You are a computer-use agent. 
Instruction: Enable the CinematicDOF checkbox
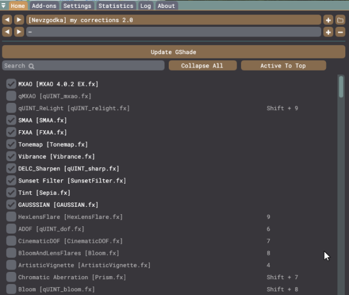click(11, 241)
